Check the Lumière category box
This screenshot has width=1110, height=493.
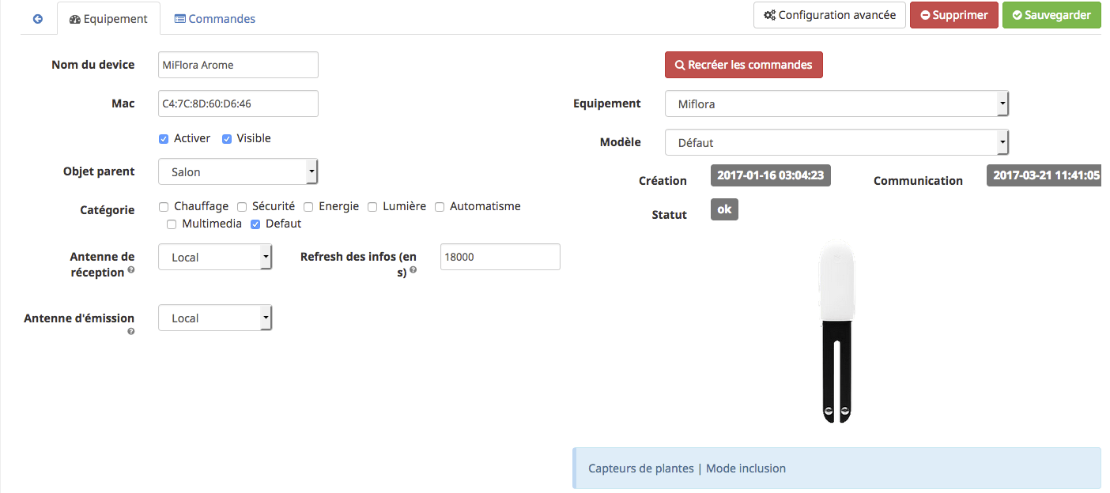[372, 207]
